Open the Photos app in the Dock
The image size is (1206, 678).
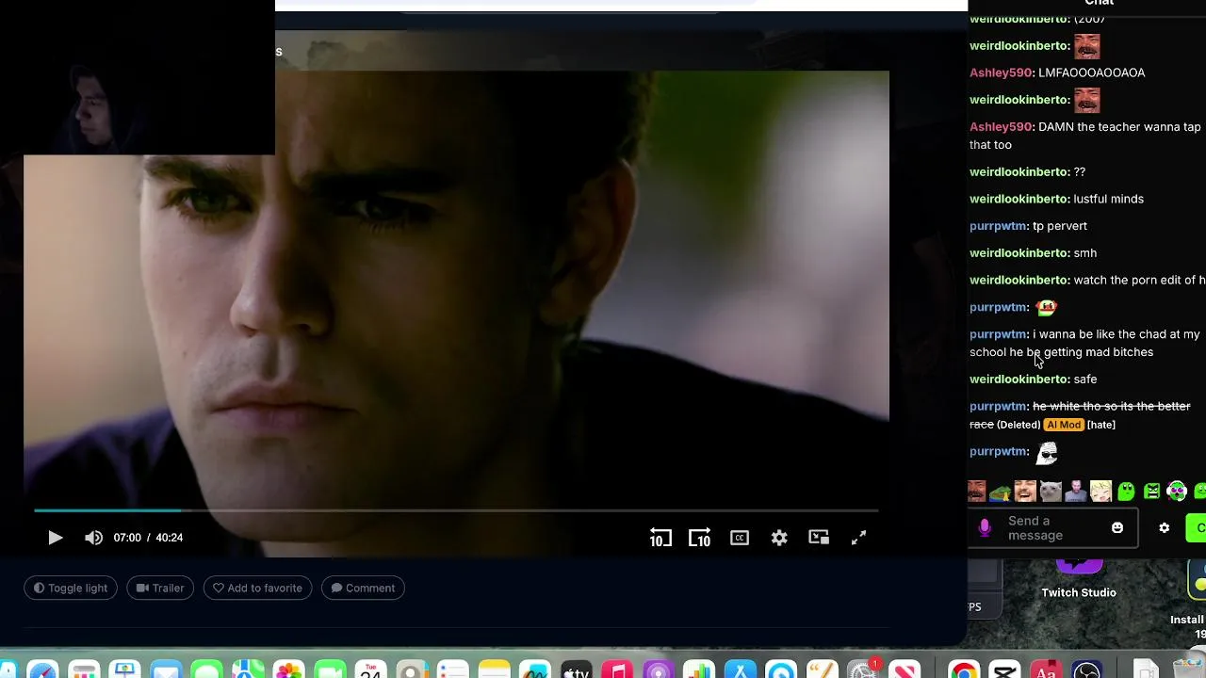288,670
